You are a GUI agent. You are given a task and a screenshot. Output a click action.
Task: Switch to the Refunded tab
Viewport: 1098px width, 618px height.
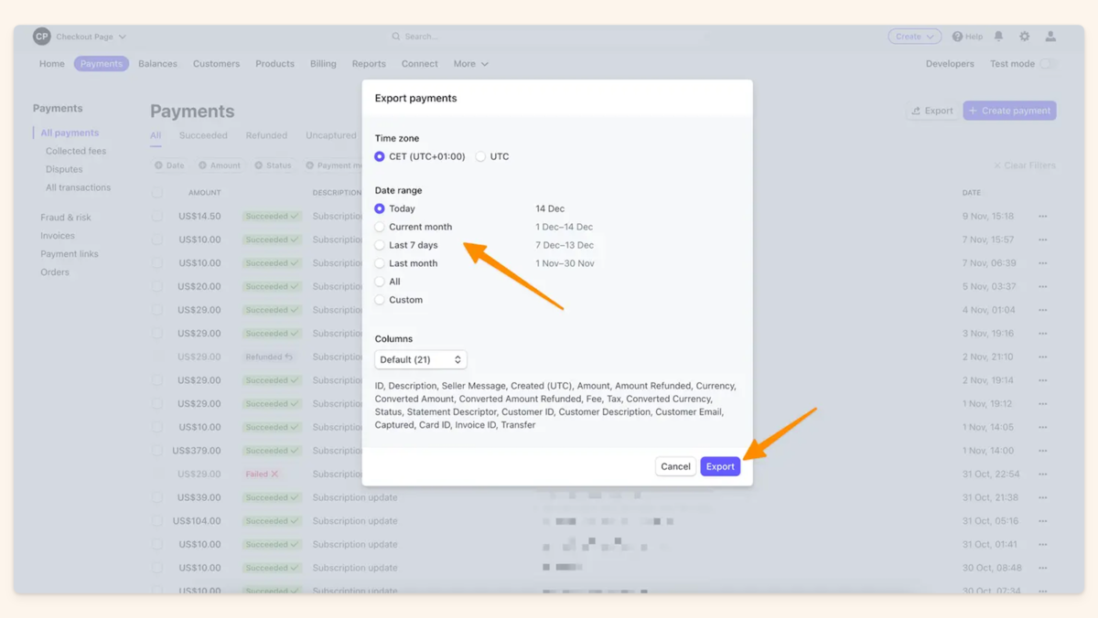pyautogui.click(x=266, y=134)
